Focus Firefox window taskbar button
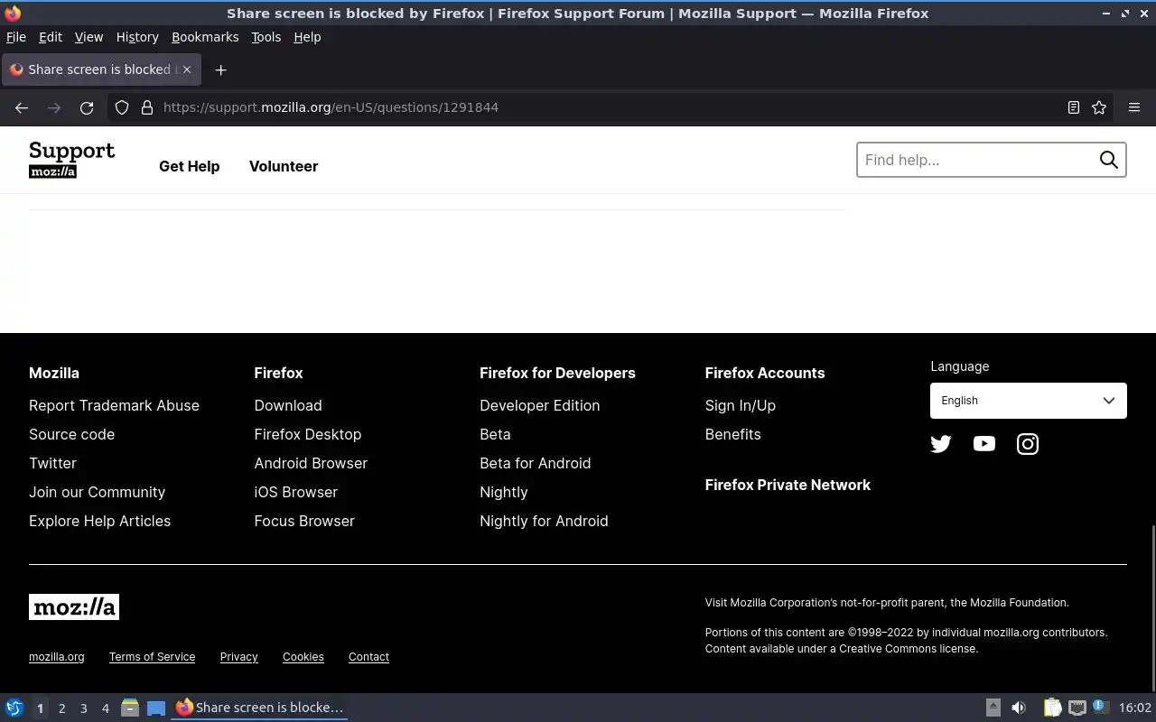1156x722 pixels. tap(260, 708)
